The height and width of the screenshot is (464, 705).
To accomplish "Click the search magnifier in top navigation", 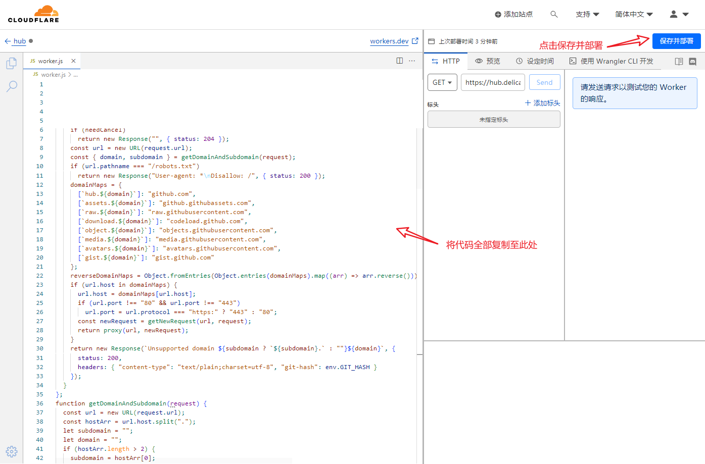I will 554,14.
